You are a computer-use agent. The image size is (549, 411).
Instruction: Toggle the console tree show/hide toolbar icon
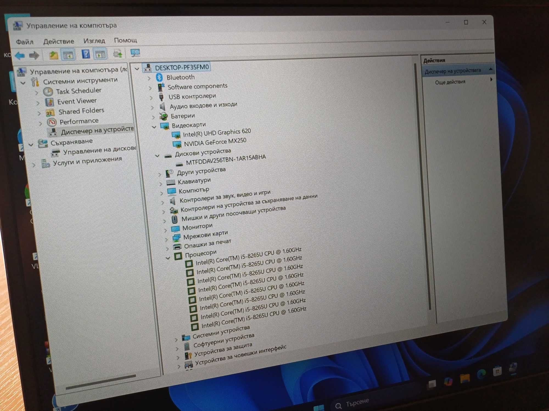pyautogui.click(x=68, y=55)
